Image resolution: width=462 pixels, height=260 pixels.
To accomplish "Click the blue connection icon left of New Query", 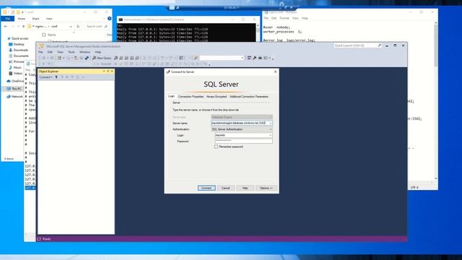I will [x=87, y=58].
